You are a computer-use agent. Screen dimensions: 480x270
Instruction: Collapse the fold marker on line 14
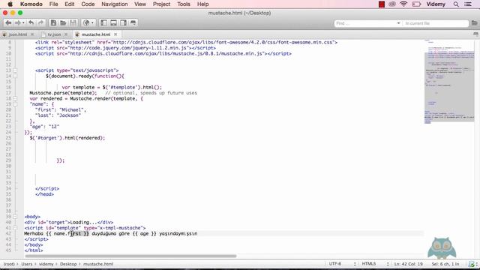click(x=15, y=76)
